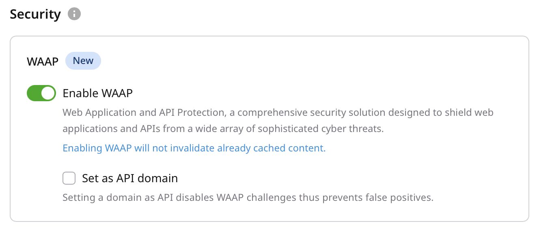Disable the Enable WAAP toggle switch
The image size is (537, 232).
pyautogui.click(x=41, y=93)
